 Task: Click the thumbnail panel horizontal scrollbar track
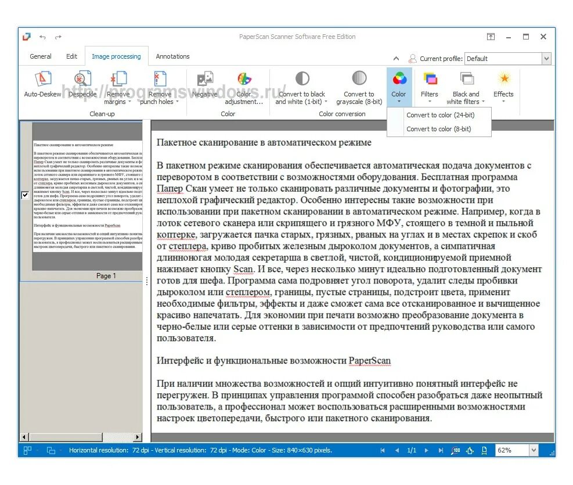(x=118, y=437)
